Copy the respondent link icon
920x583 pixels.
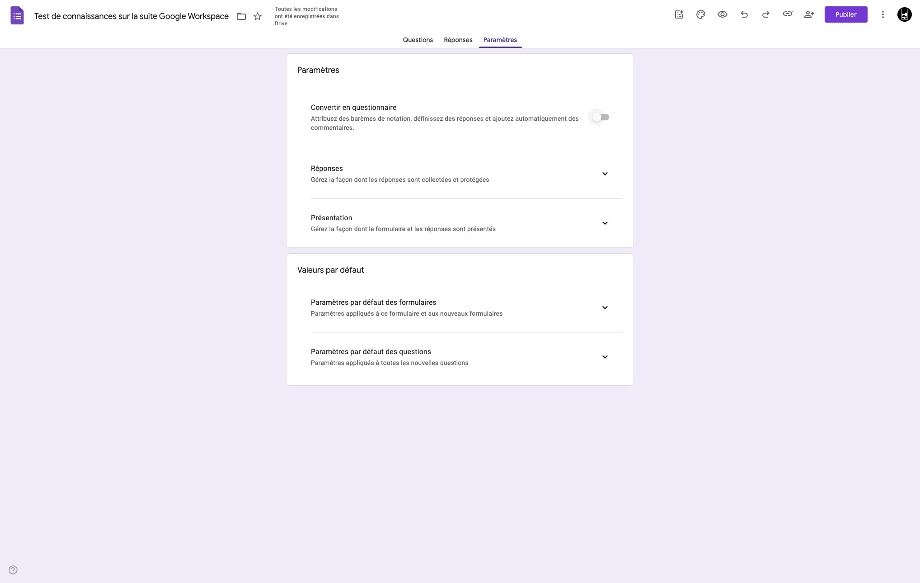(x=788, y=14)
